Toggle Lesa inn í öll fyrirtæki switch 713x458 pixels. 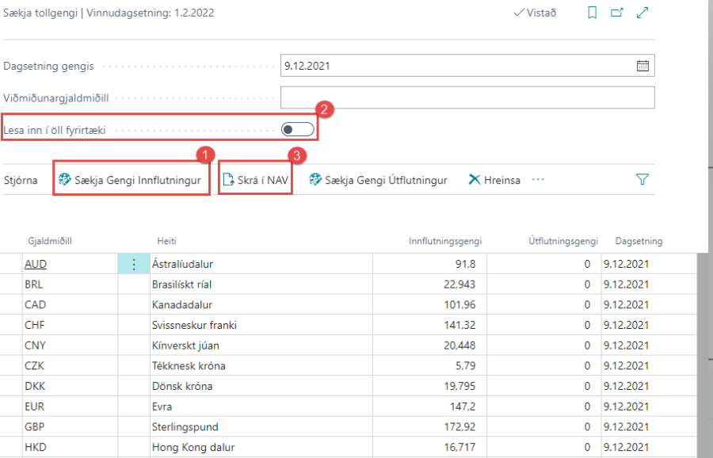[298, 130]
